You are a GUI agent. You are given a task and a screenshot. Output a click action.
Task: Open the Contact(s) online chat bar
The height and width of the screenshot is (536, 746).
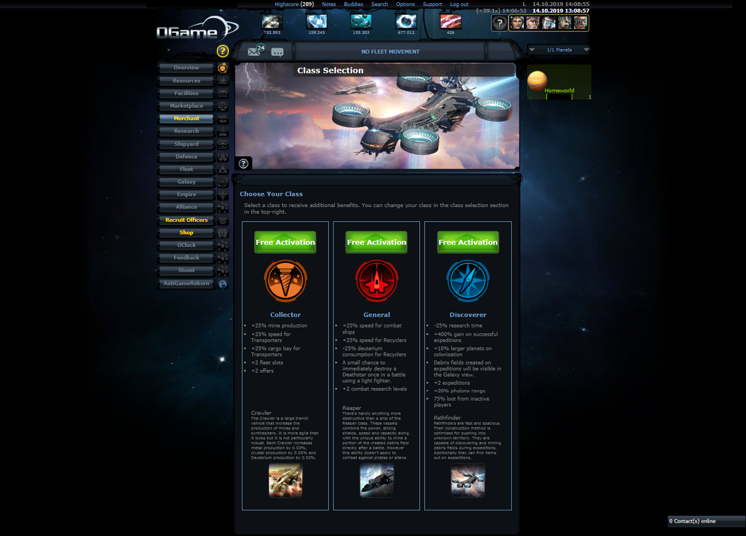click(706, 521)
